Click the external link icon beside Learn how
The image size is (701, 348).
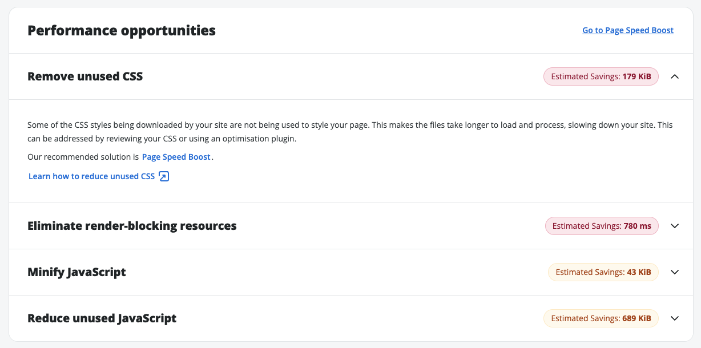(x=164, y=176)
